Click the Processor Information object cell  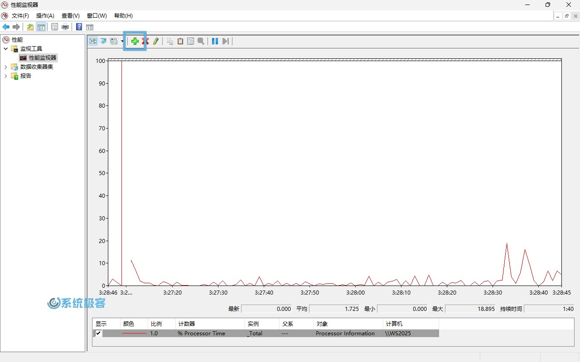pos(345,333)
